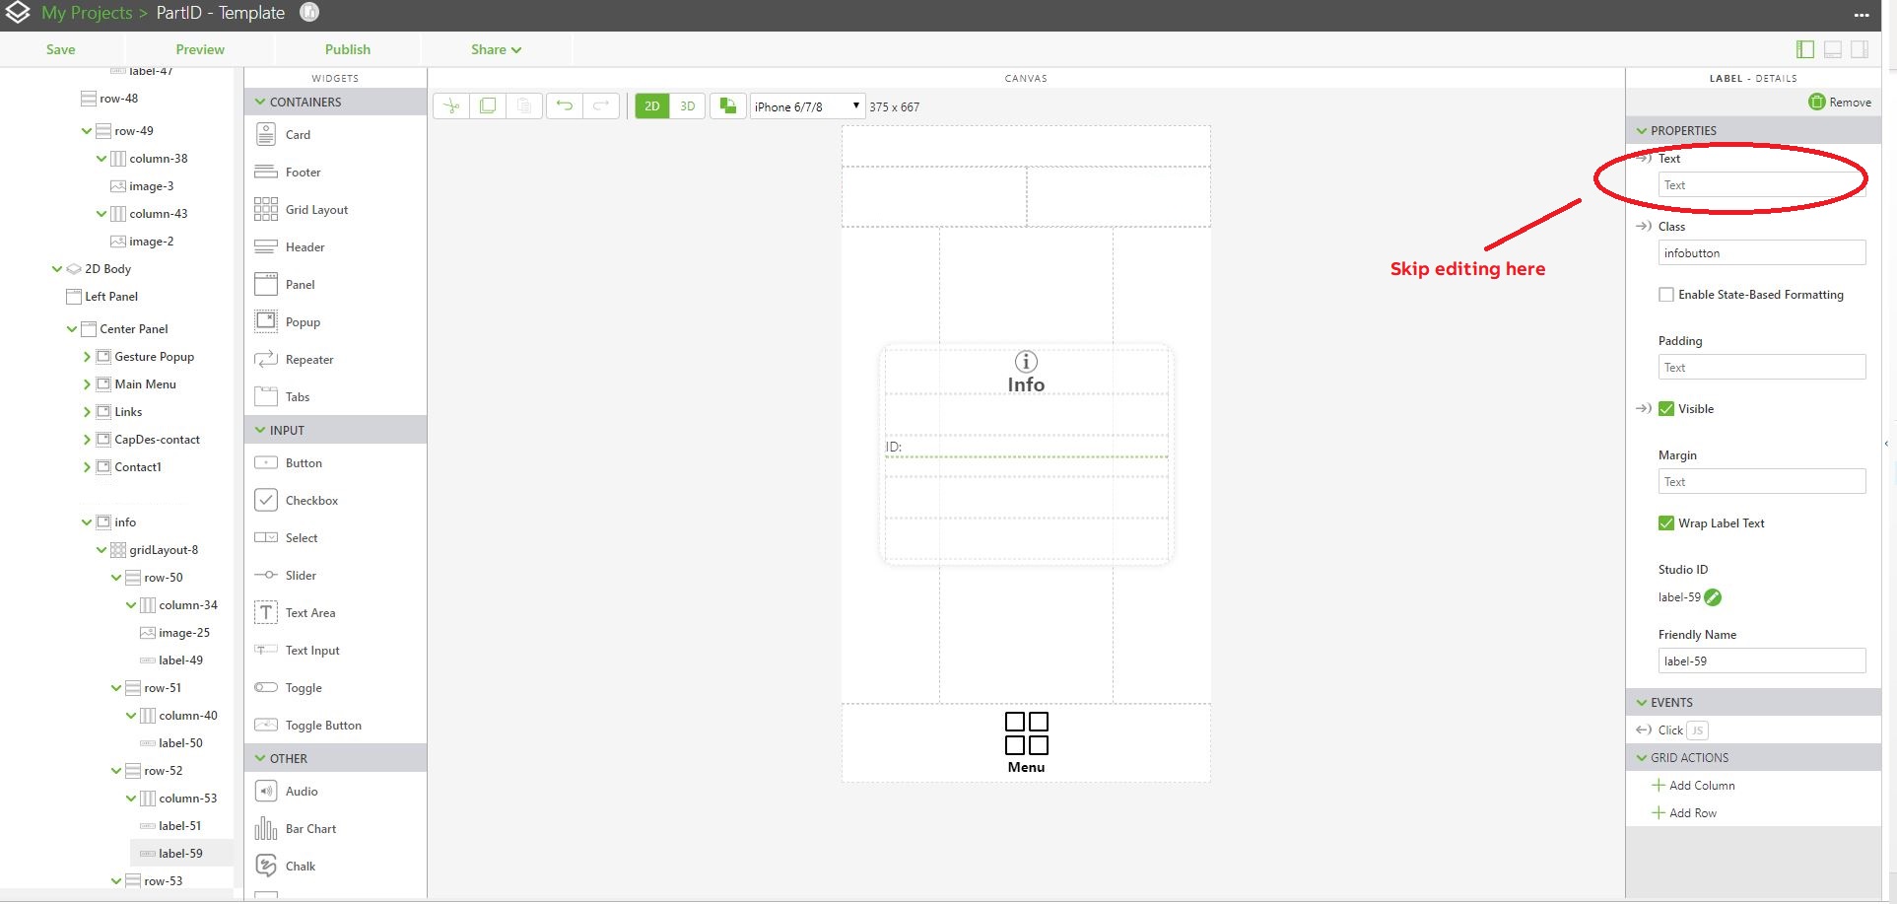
Task: Open the iPhone 6/7/8 device dropdown
Action: point(807,106)
